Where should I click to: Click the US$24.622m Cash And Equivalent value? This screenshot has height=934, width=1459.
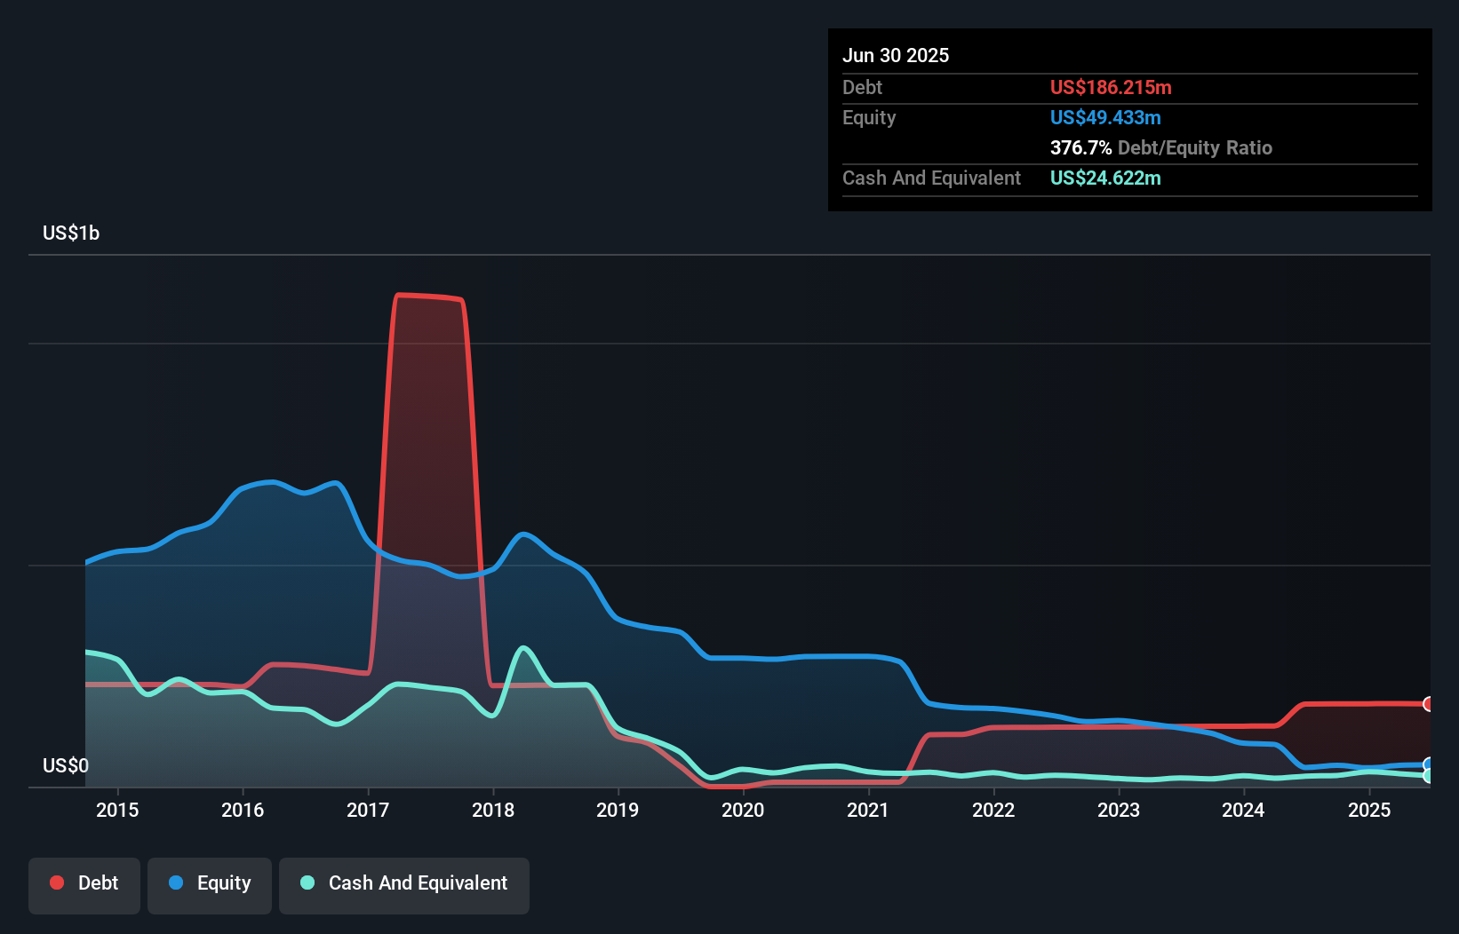1105,178
